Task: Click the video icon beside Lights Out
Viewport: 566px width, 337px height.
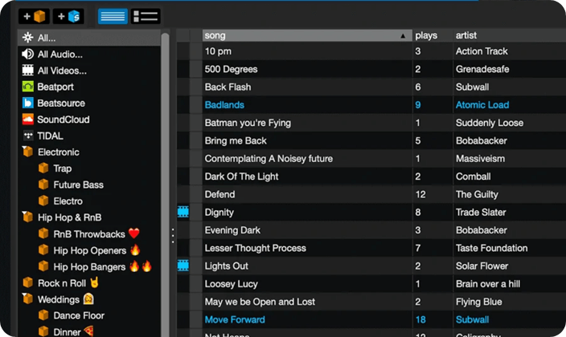Action: [x=183, y=266]
